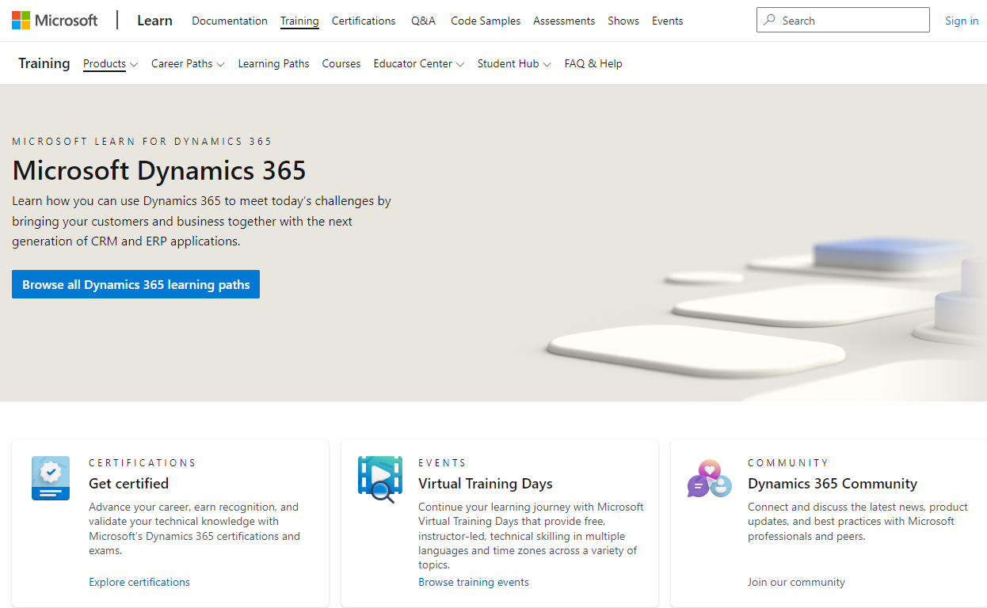Viewport: 987px width, 608px height.
Task: Open the Q&A nav item
Action: [x=423, y=21]
